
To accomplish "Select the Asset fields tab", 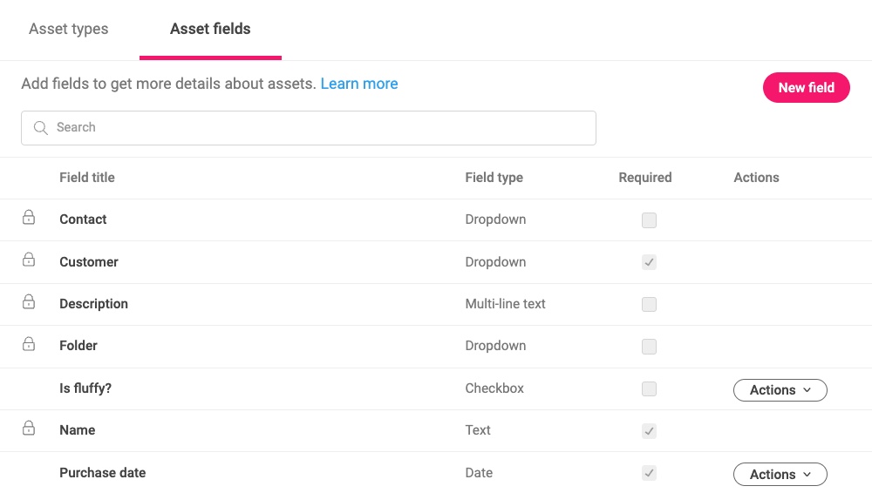I will click(210, 29).
